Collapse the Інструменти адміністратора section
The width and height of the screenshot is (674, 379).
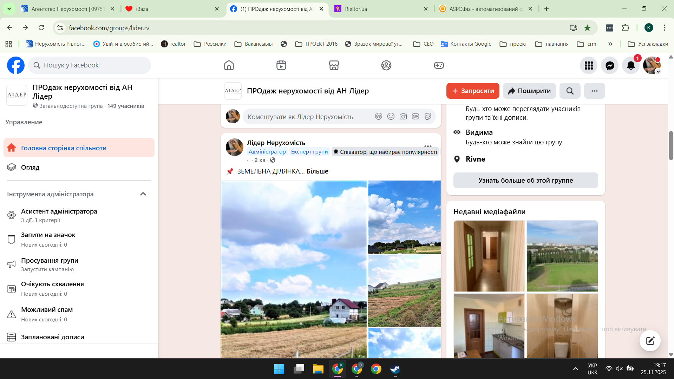click(143, 194)
